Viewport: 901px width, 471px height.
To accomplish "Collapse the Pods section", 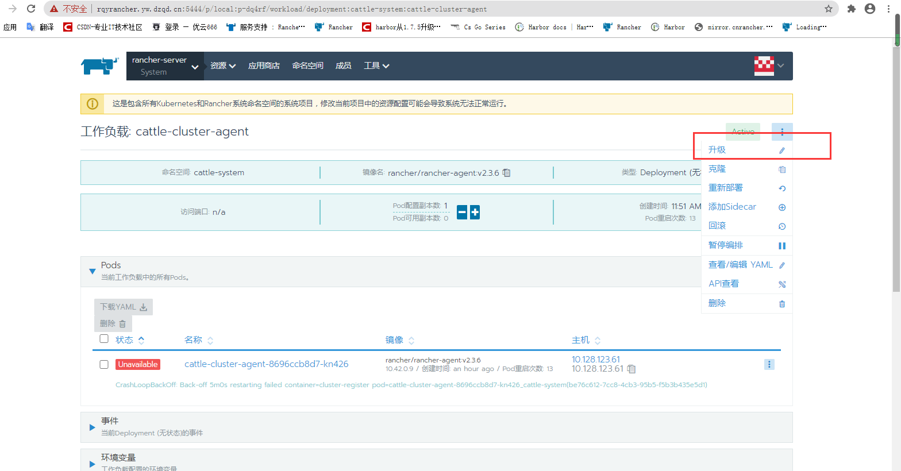I will tap(92, 271).
